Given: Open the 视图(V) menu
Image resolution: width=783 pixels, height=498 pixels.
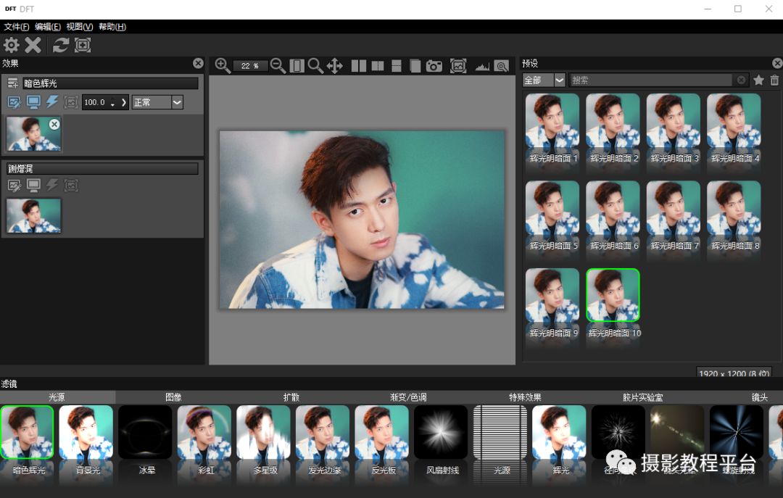Looking at the screenshot, I should 80,27.
